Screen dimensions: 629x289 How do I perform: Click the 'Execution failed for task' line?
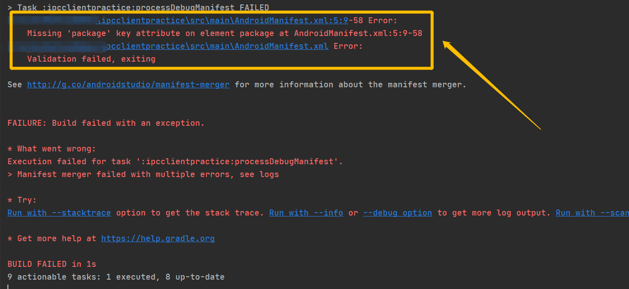175,162
